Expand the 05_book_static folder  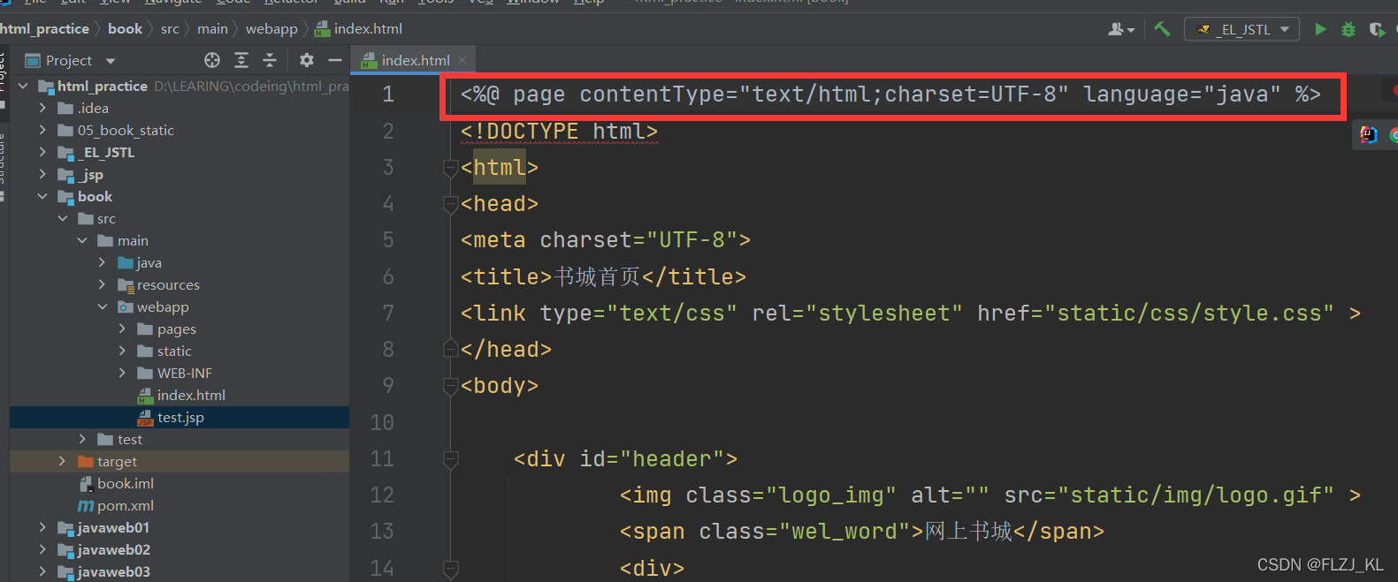coord(42,130)
